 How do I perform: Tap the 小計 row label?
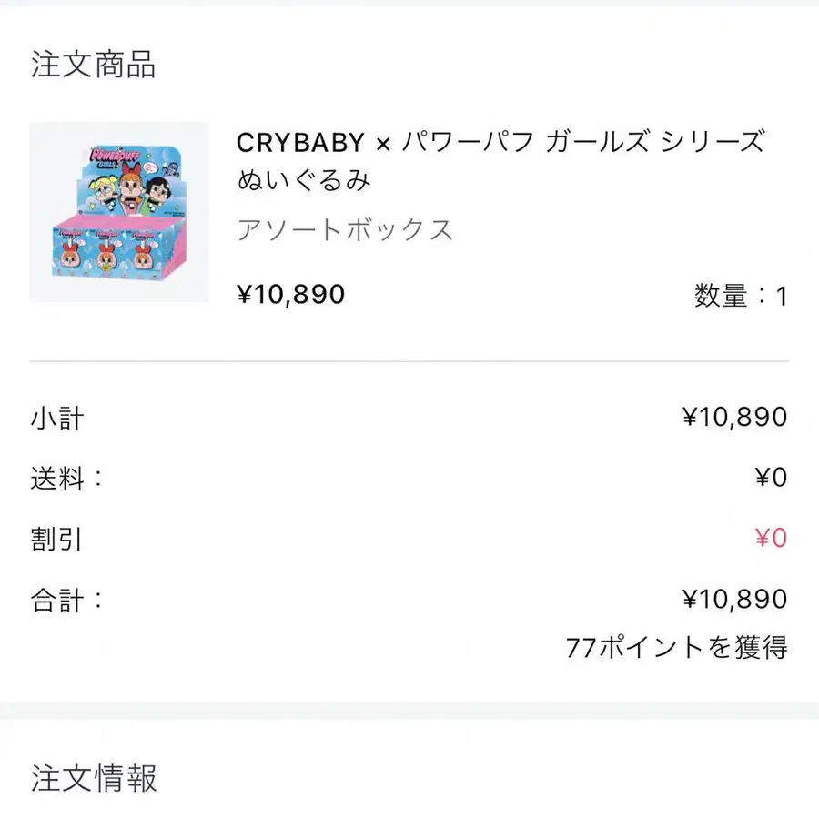click(x=57, y=419)
